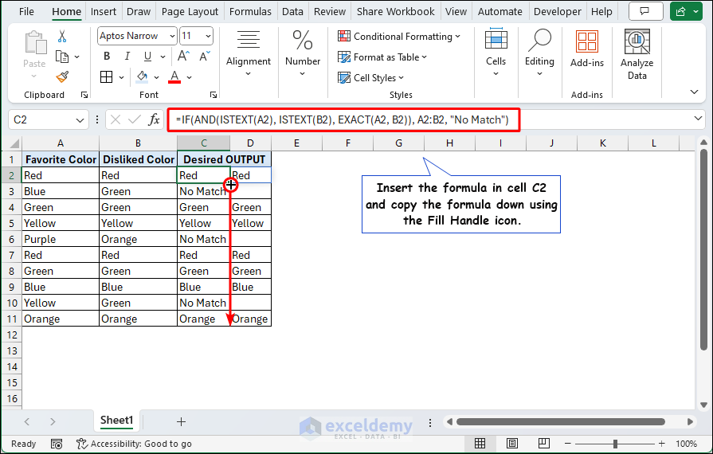This screenshot has height=454, width=713.
Task: Open the font size dropdown
Action: (208, 36)
